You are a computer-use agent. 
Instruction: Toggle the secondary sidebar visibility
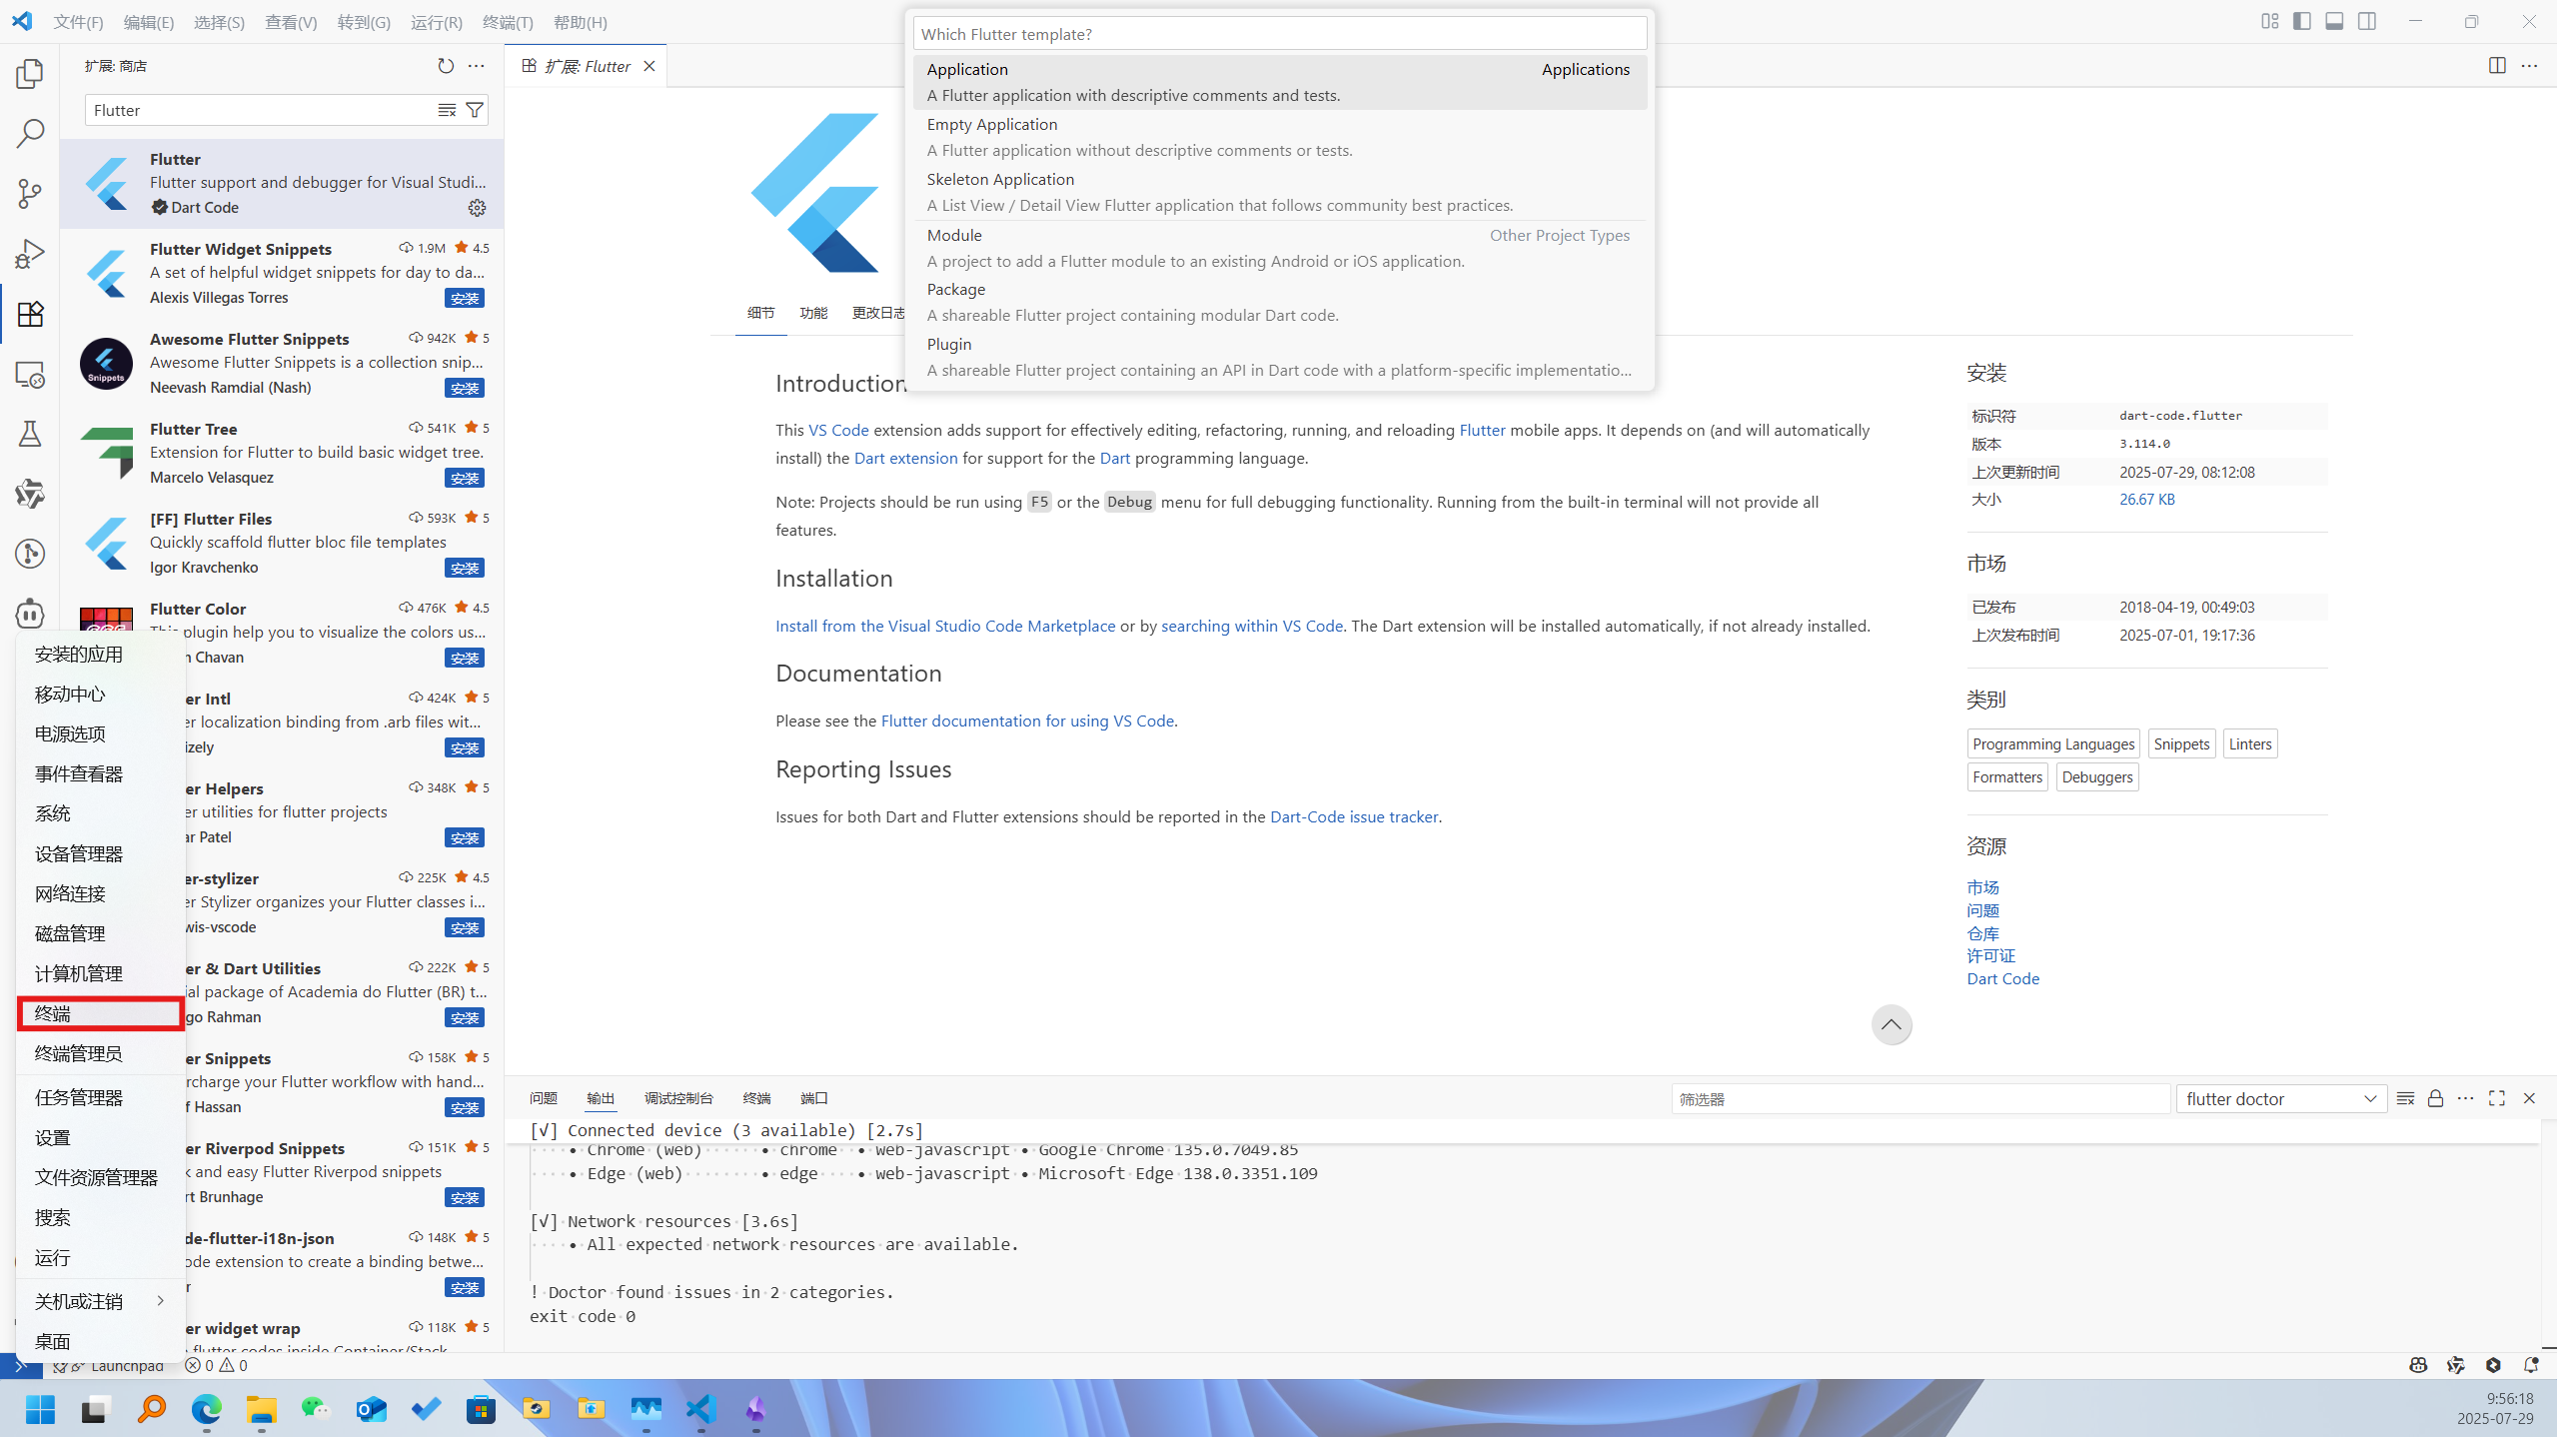click(x=2367, y=21)
